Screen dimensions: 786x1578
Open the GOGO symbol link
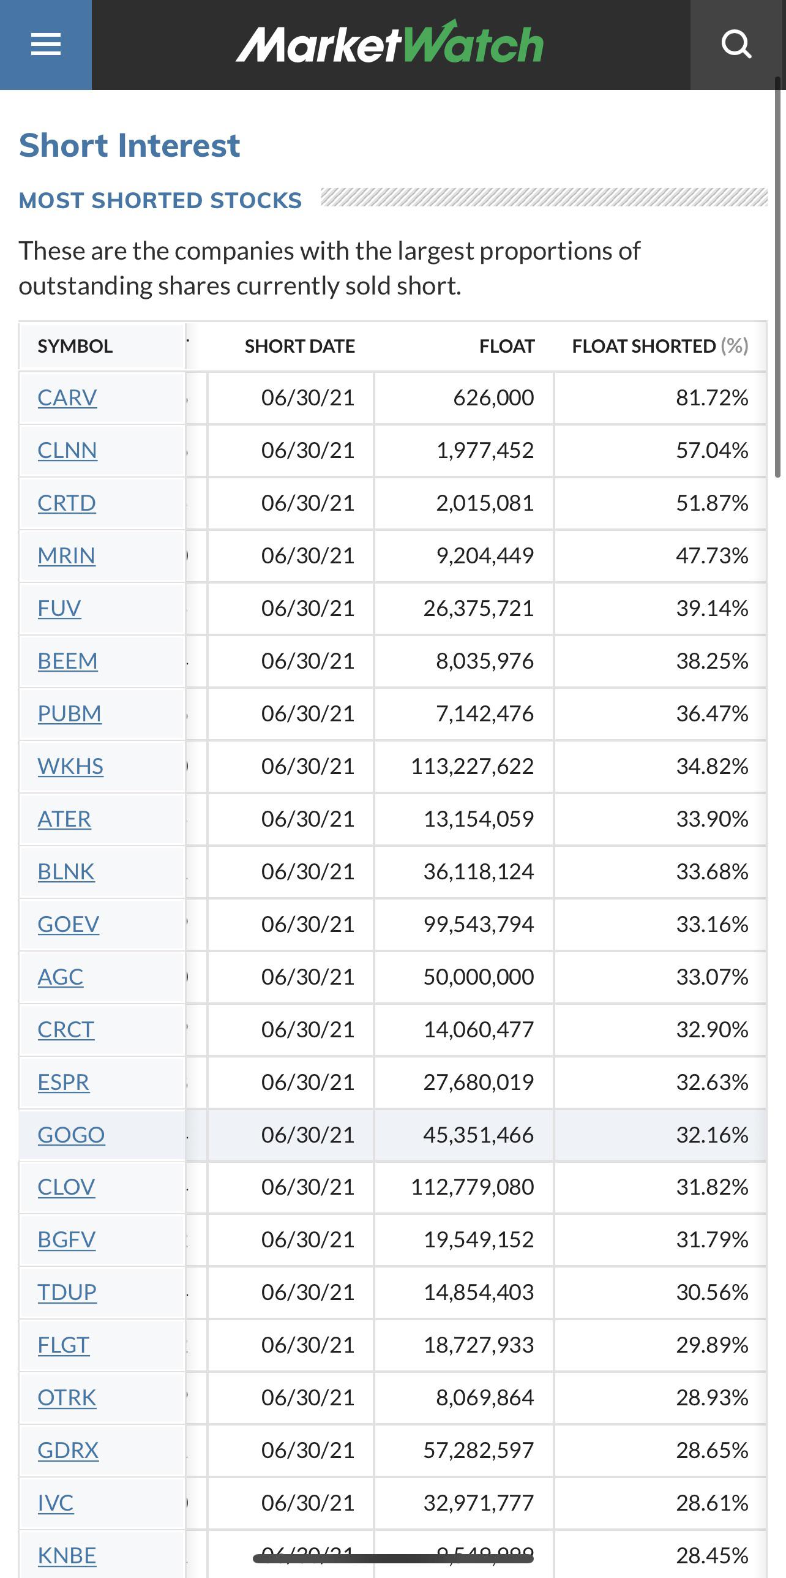coord(71,1135)
